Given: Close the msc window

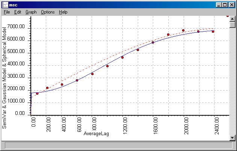Looking at the screenshot, I should pos(232,5).
